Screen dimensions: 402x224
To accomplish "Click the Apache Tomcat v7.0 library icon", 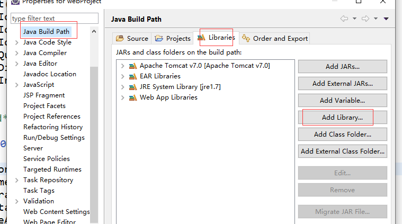I will [132, 66].
